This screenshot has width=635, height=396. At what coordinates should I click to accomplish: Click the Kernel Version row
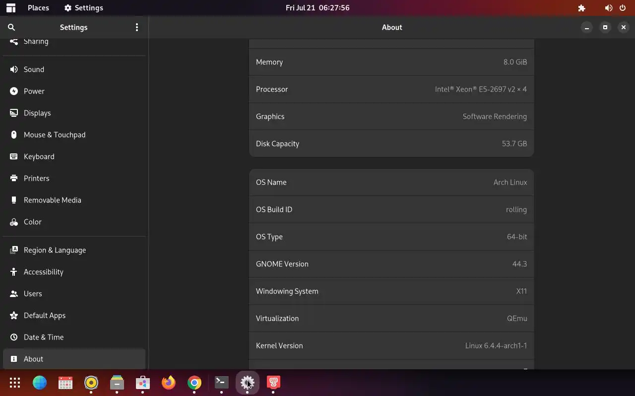[391, 346]
